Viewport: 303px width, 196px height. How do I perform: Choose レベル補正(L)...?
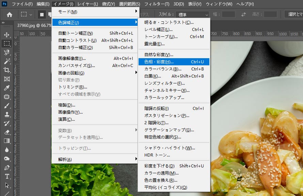[174, 30]
